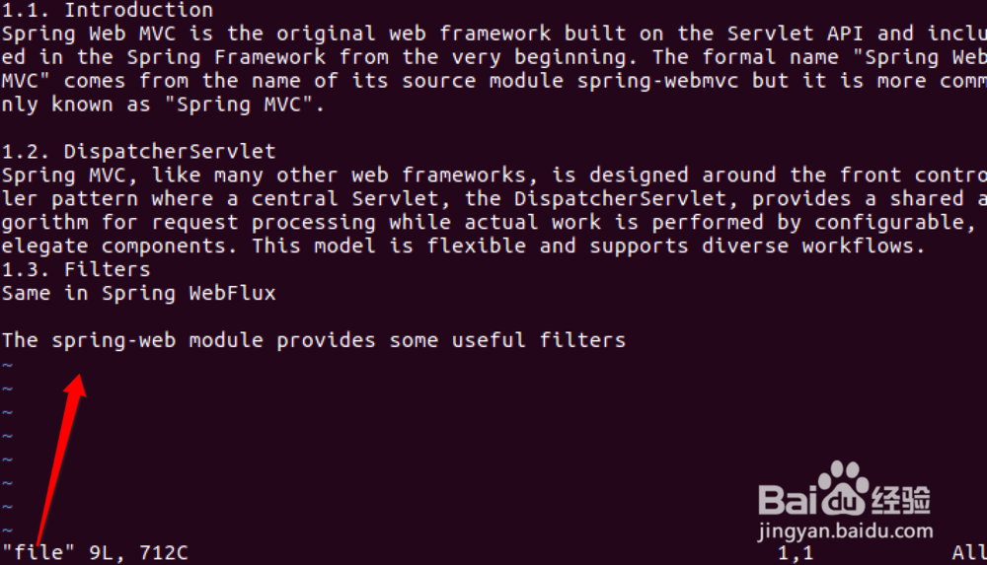Click the "9L, 712C" file stats

138,553
